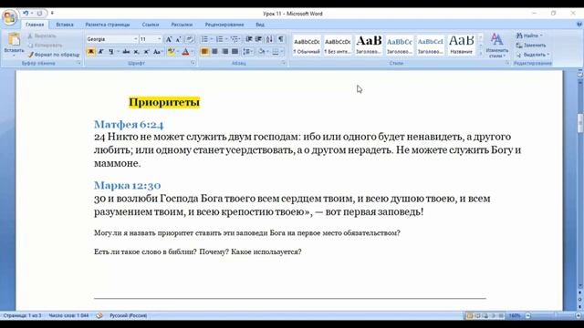Switch to the Главная tab
Viewport: 584px width, 328px height.
(x=35, y=25)
